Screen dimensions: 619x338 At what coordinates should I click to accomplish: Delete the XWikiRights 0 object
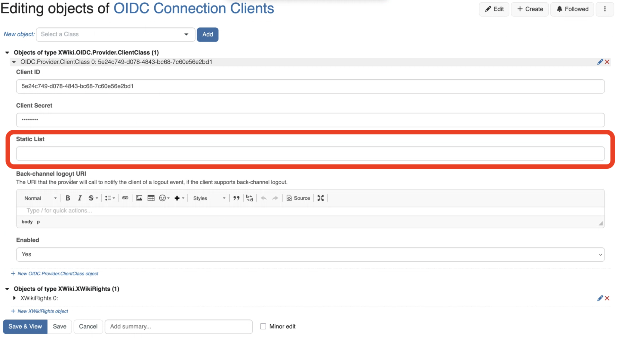point(607,298)
